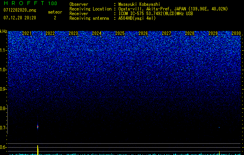Screen dimensions: 244x155
Task: Click the 1.1 kHz frequency label
Action: [3, 50]
